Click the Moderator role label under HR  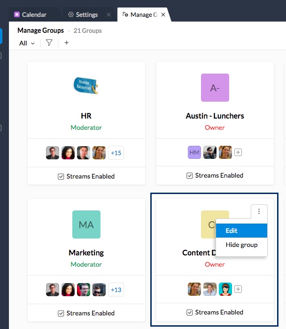point(86,127)
